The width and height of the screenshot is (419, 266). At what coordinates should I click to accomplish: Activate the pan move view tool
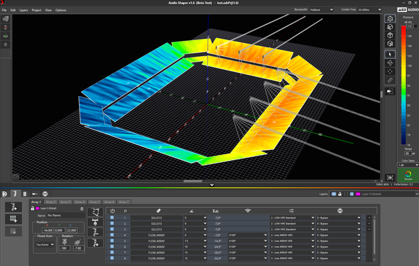(x=390, y=72)
